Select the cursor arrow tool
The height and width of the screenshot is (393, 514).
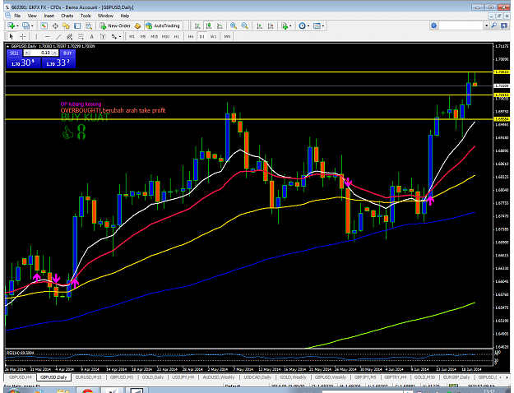(x=12, y=36)
